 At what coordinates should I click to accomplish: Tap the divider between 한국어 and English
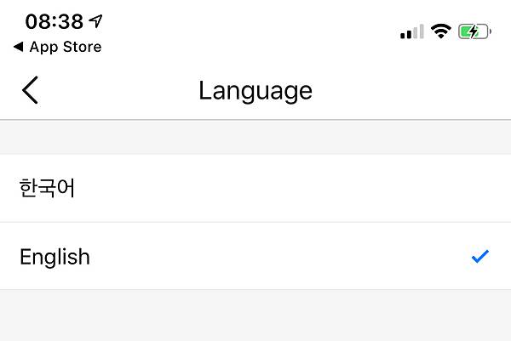(x=255, y=222)
